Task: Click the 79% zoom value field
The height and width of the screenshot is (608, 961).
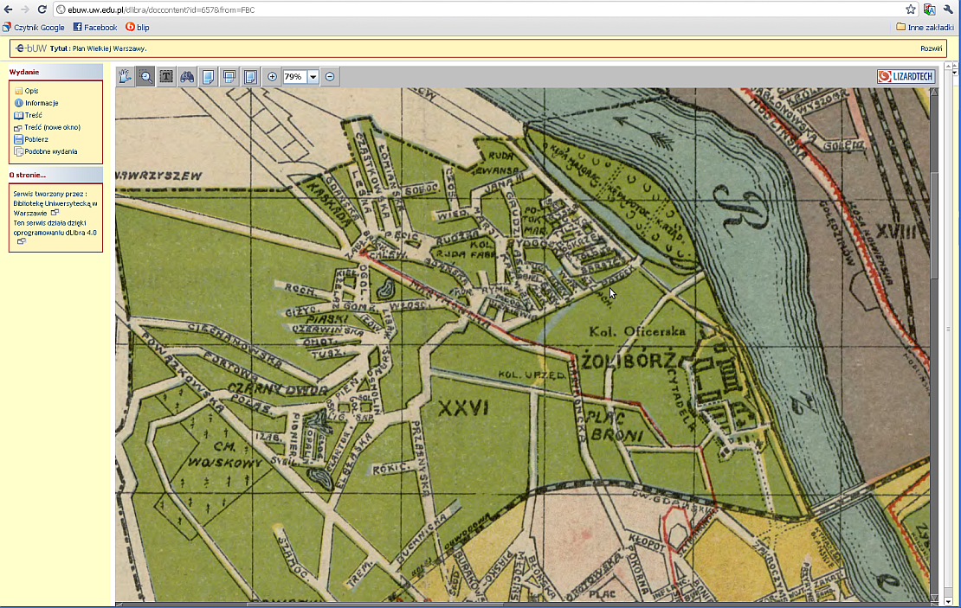Action: tap(295, 76)
